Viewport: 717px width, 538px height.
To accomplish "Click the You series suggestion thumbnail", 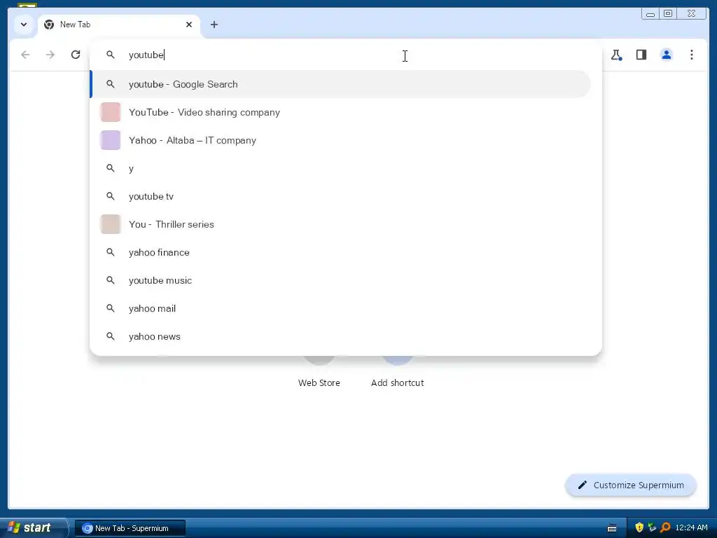I will click(110, 224).
